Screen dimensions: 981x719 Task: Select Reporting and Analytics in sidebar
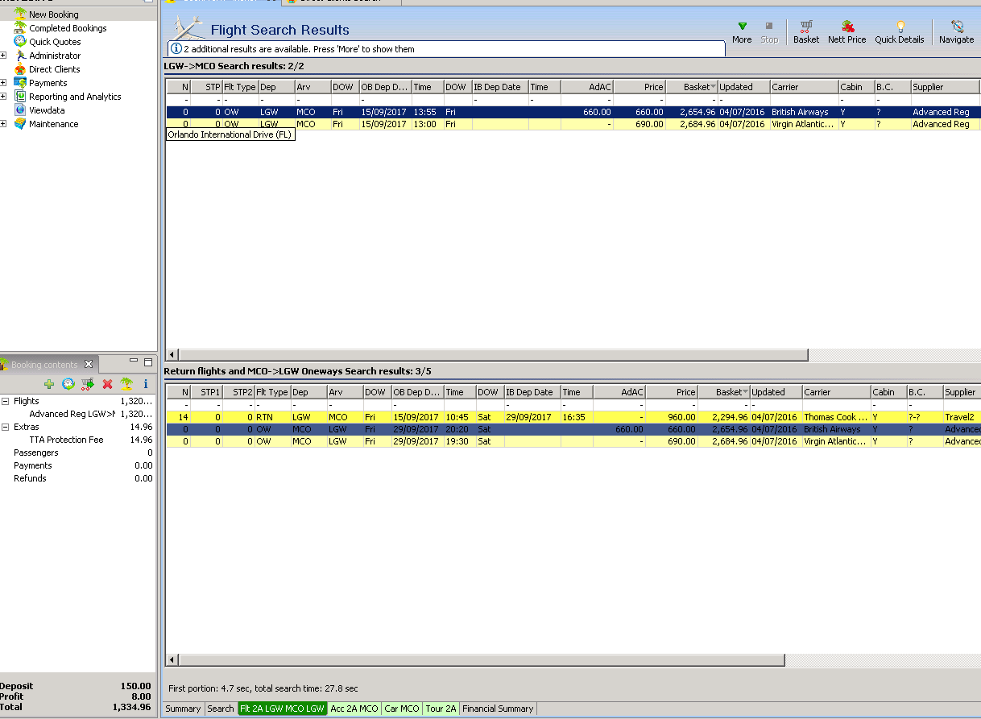tap(75, 97)
